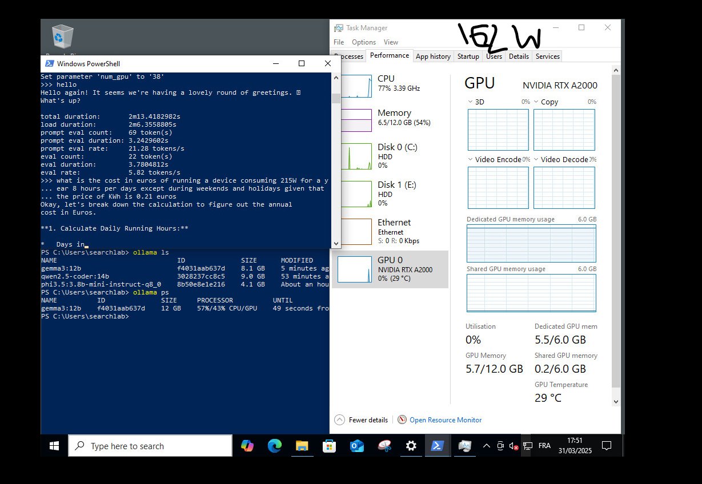
Task: Click the taskbar search box
Action: [x=150, y=446]
